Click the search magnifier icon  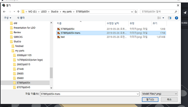176,12
